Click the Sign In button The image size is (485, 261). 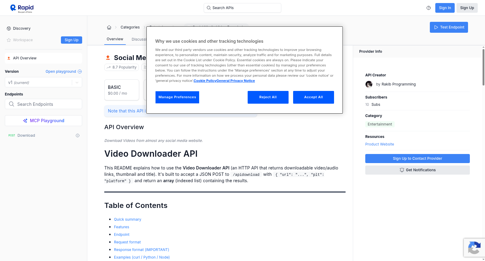pos(445,8)
